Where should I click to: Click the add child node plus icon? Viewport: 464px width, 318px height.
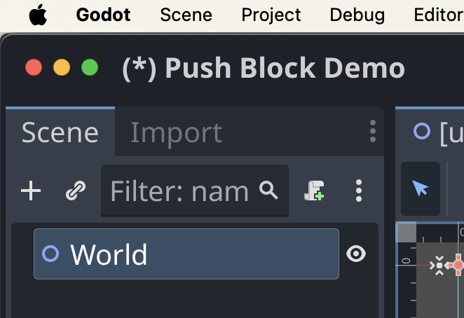click(x=31, y=191)
